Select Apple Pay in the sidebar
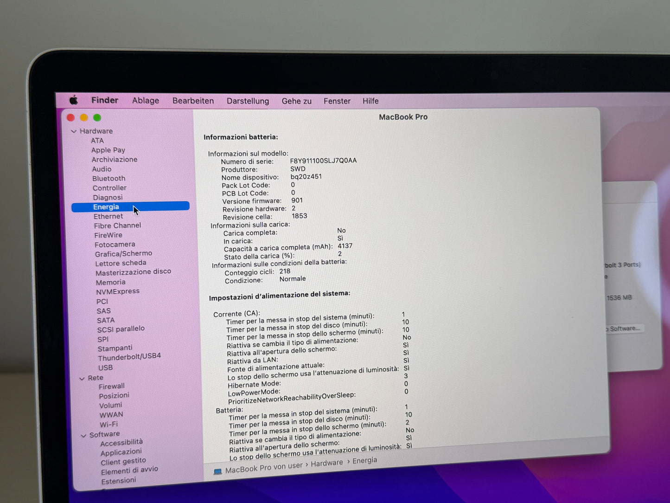This screenshot has height=503, width=670. 108,150
